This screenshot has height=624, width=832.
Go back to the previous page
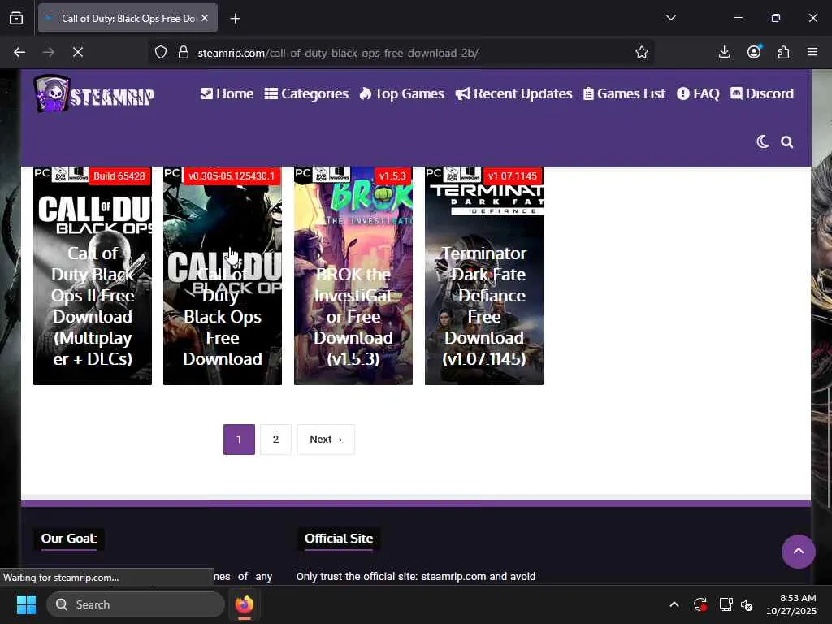pos(19,53)
